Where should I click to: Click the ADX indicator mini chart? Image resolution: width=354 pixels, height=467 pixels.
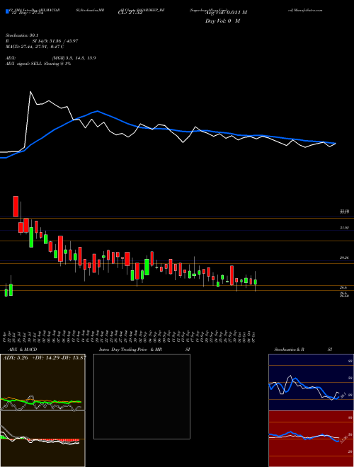pos(42,382)
